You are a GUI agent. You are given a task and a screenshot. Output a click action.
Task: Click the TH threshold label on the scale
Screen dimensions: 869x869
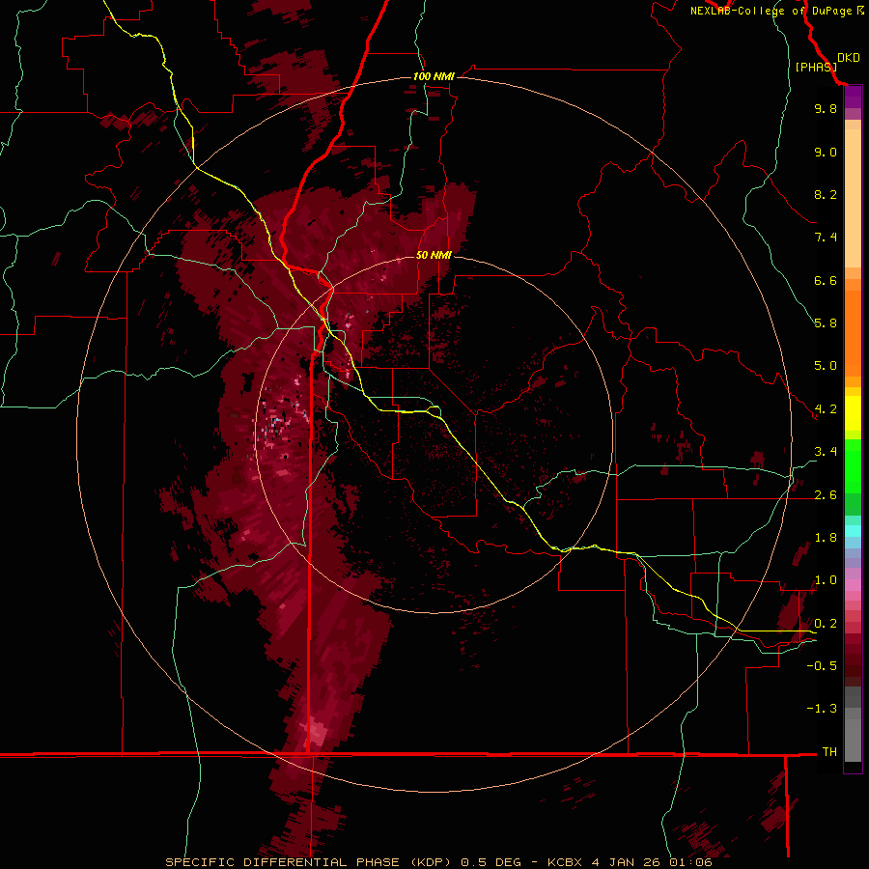click(829, 752)
